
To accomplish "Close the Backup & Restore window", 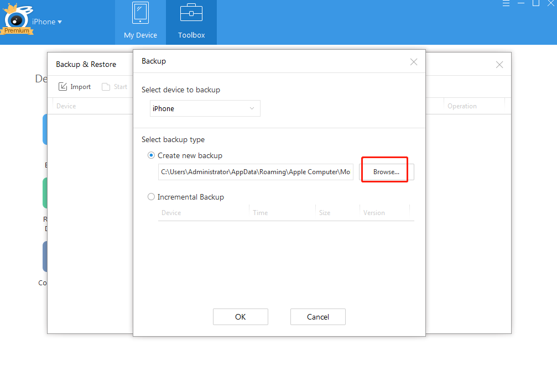I will 499,65.
